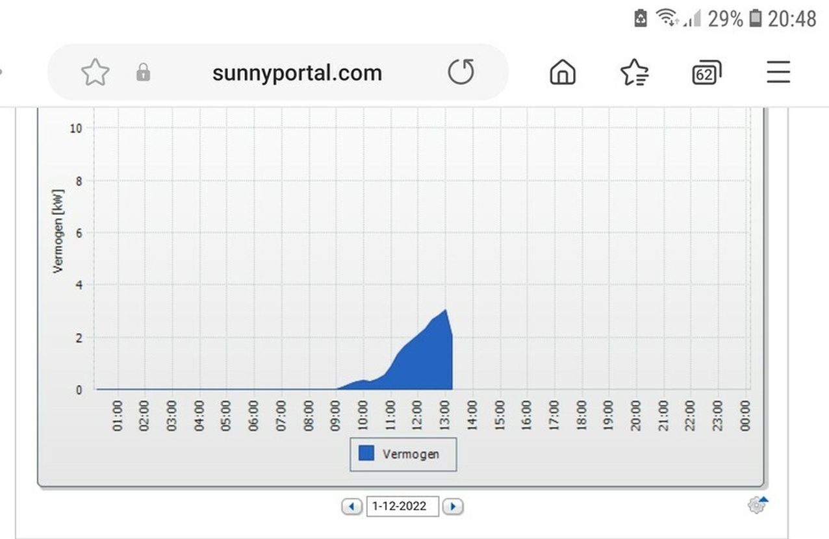Click the blue Vermogen legend swatch
Screen dimensions: 829x539
(x=366, y=453)
